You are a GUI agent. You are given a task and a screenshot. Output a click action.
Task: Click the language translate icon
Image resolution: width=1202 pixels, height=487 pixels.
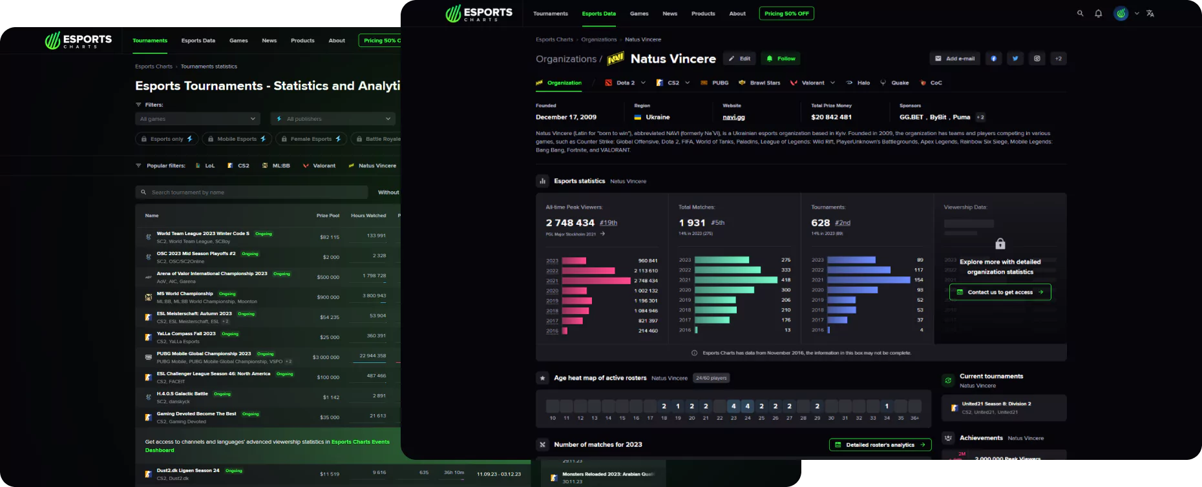click(x=1150, y=14)
